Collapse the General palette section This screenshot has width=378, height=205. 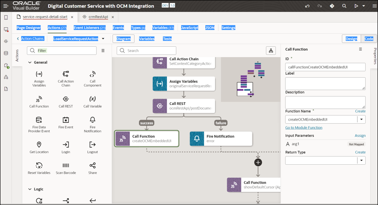(x=30, y=62)
